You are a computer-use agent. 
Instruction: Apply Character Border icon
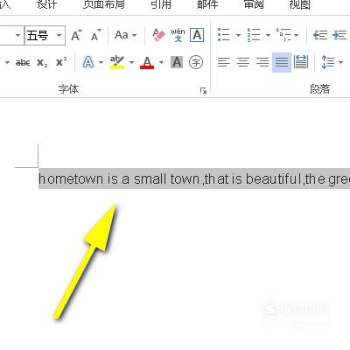[x=197, y=35]
